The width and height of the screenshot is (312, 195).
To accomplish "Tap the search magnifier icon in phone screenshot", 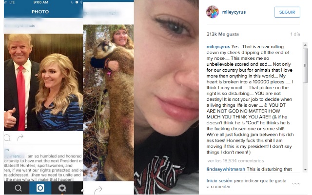I will pyautogui.click(x=18, y=188).
